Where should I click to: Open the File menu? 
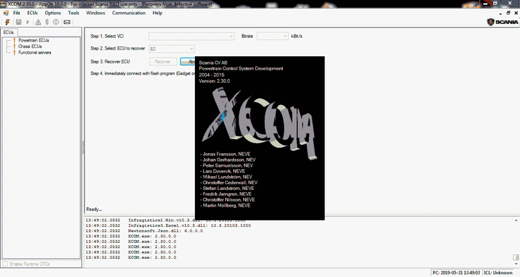17,13
